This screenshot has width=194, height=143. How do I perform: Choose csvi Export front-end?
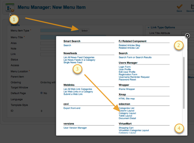tap(72, 108)
